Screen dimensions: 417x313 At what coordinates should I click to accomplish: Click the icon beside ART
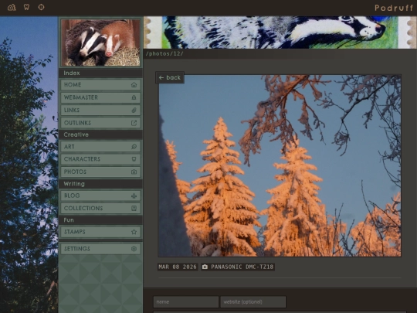(134, 147)
